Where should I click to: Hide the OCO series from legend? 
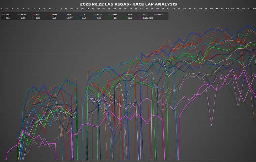pyautogui.click(x=23, y=18)
